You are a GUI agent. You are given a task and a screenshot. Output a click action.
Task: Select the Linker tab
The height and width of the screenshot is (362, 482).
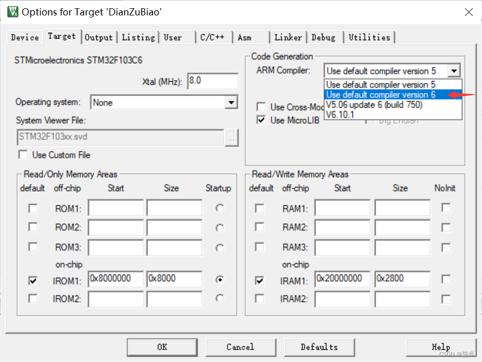coord(288,37)
